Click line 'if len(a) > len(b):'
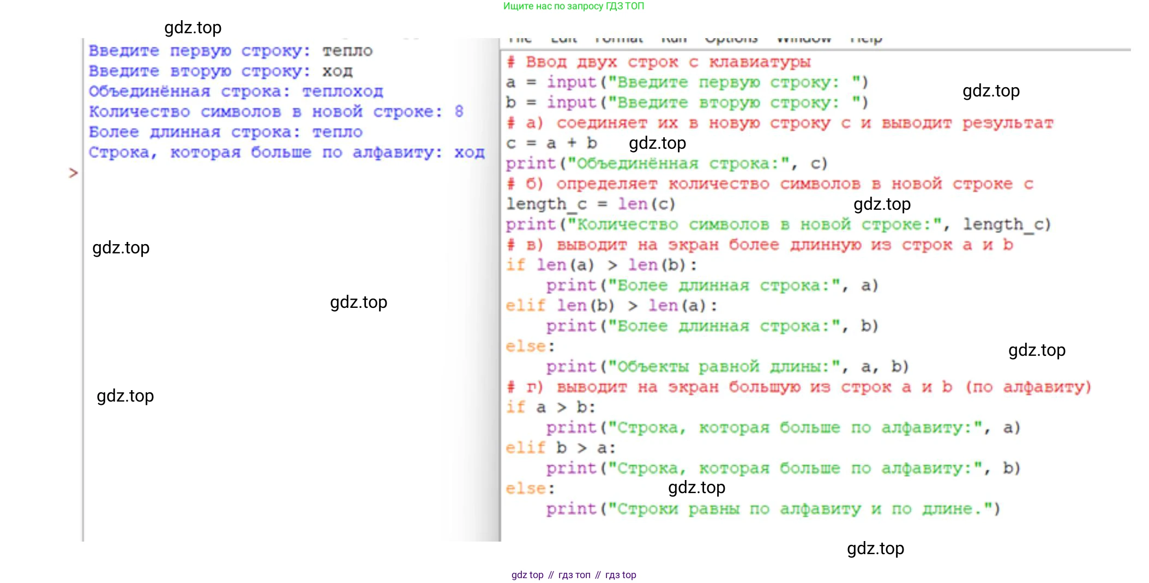1149x583 pixels. pyautogui.click(x=601, y=265)
